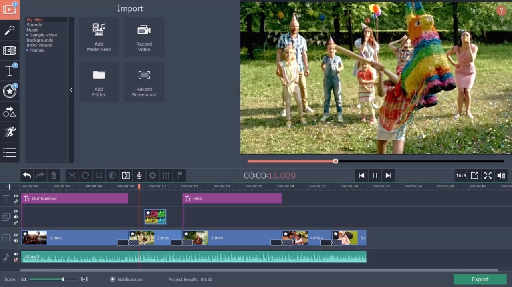The image size is (512, 287).
Task: Mute the video track speaker icon
Action: pos(15,241)
